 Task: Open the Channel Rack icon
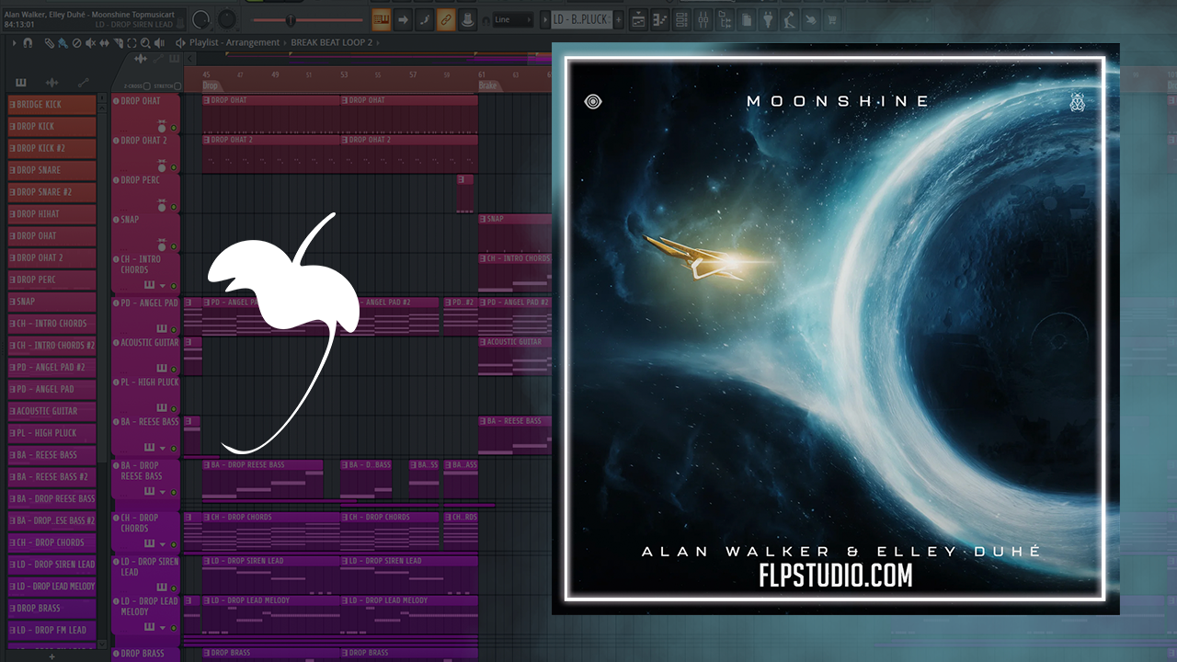(x=681, y=19)
